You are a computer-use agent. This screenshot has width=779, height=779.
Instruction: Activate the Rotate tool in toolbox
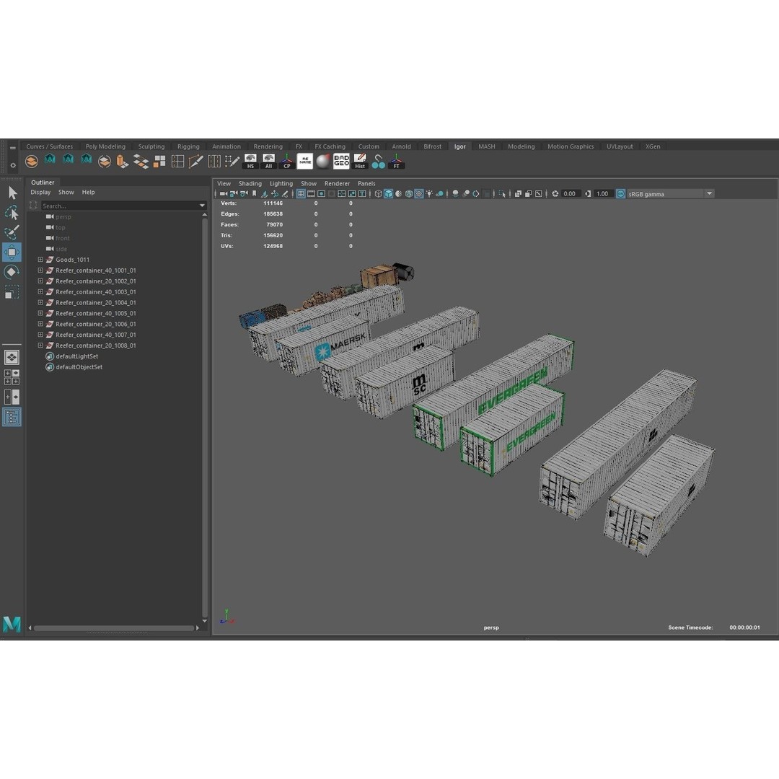(x=12, y=272)
